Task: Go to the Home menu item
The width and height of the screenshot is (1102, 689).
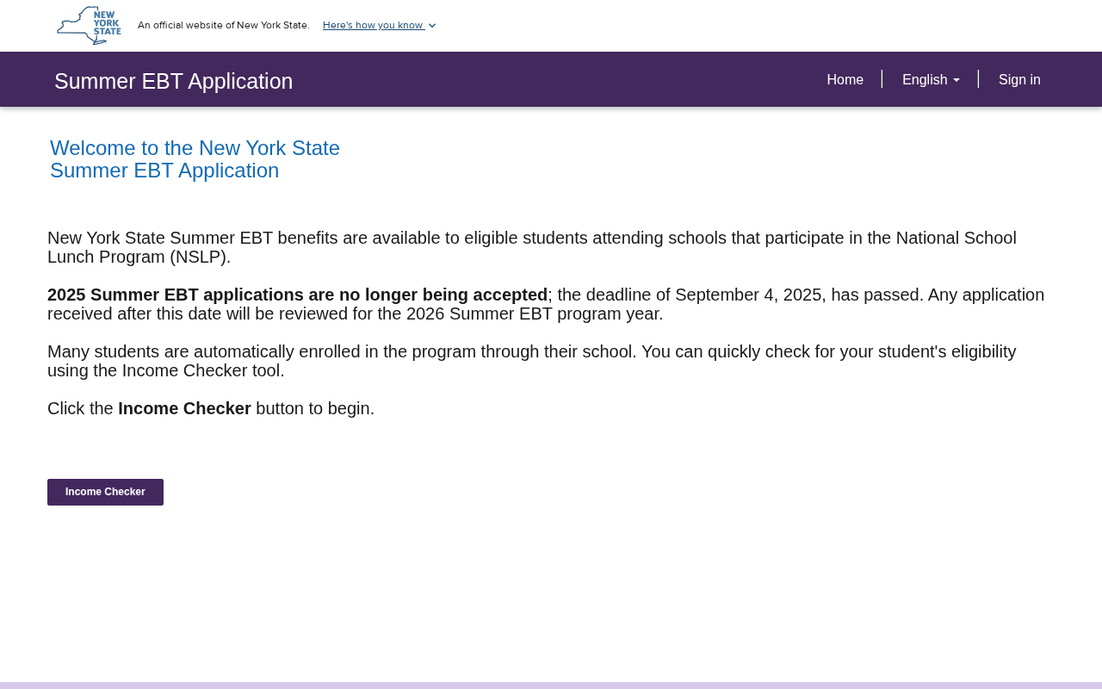Action: [845, 79]
